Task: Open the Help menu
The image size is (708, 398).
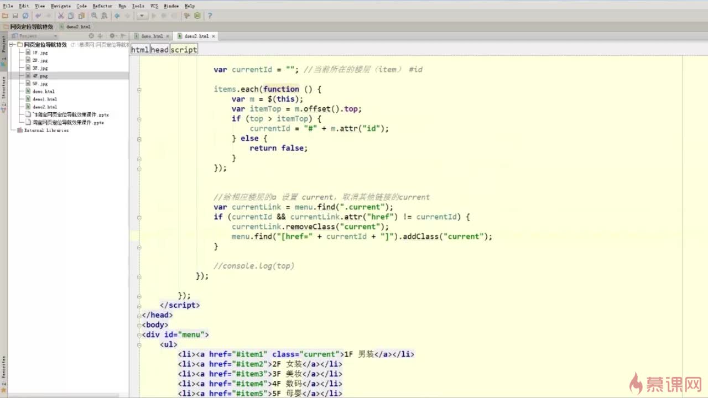Action: click(190, 6)
